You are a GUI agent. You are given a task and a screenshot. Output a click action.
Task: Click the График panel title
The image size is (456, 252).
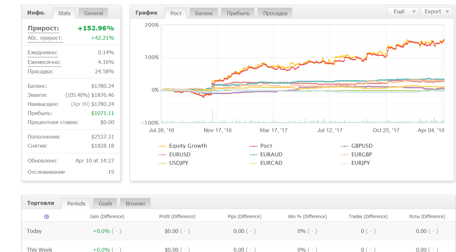[147, 13]
